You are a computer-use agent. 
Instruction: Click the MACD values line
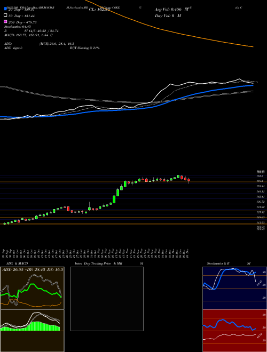point(28,35)
